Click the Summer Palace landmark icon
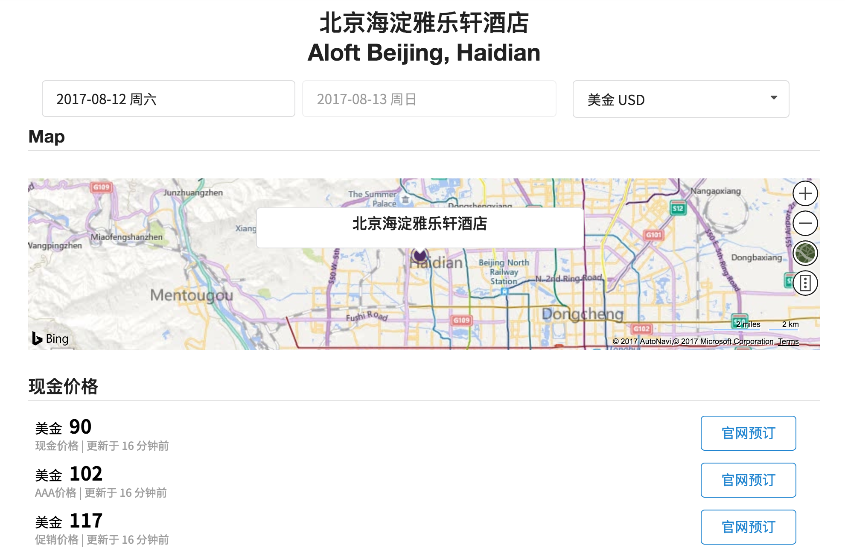The height and width of the screenshot is (554, 845). 405,199
